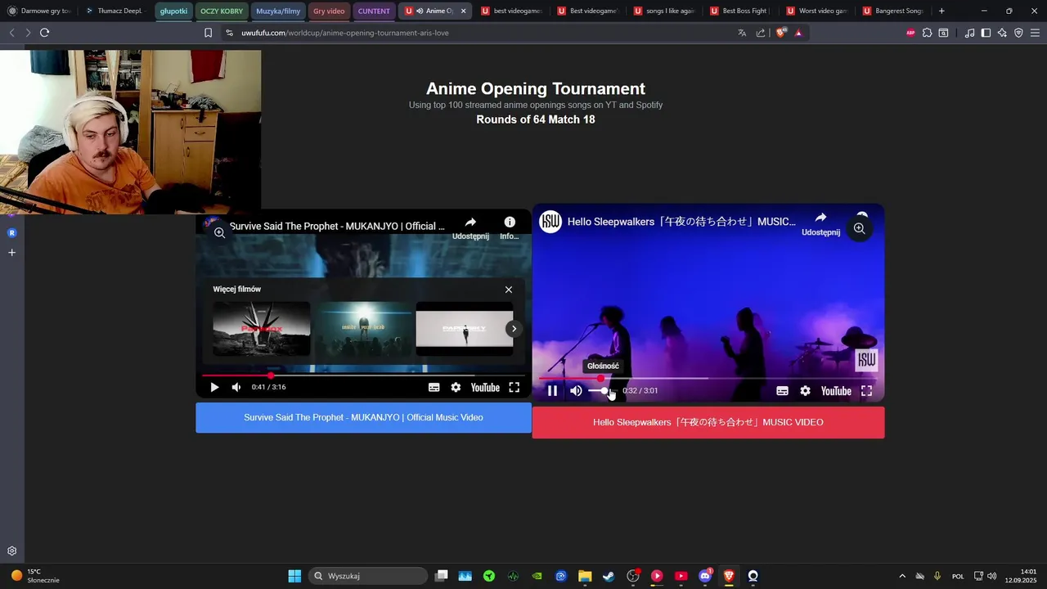The width and height of the screenshot is (1047, 589).
Task: Open Brave Shields lion icon
Action: click(x=780, y=33)
